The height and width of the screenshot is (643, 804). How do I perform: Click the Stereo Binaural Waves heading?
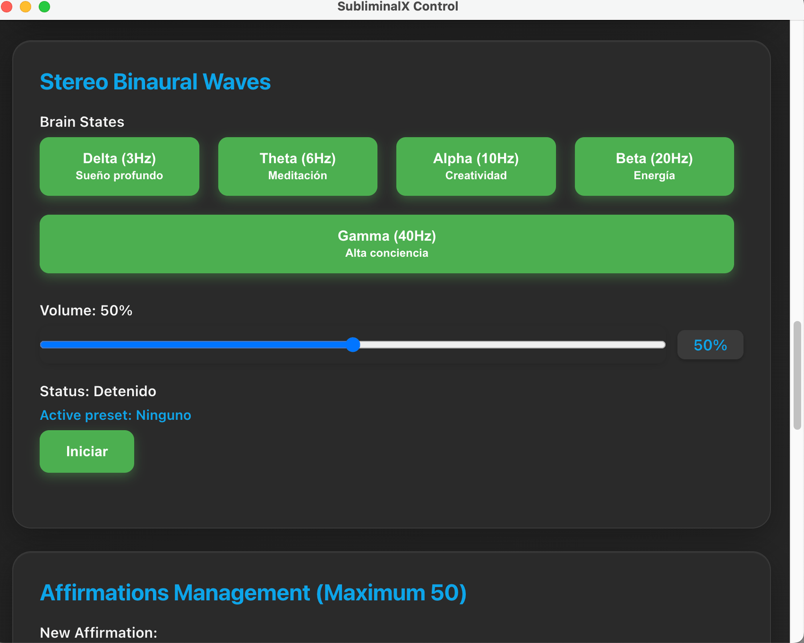tap(155, 82)
